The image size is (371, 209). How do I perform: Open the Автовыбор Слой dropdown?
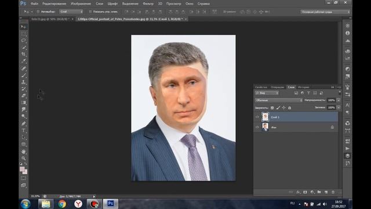tap(71, 12)
